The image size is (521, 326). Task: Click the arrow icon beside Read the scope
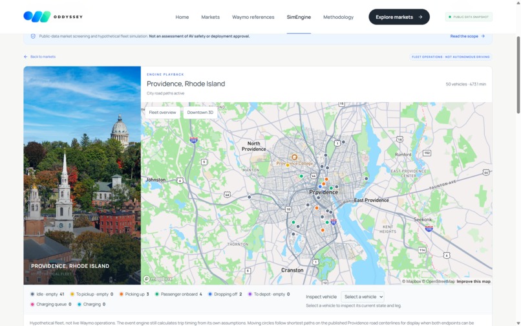(483, 36)
